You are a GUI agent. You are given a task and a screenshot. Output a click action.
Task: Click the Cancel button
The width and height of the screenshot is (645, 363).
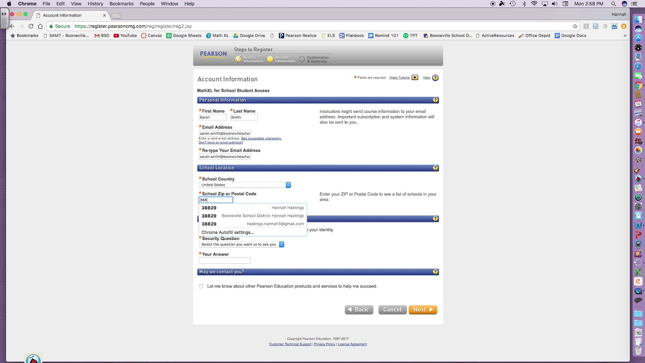click(x=393, y=310)
